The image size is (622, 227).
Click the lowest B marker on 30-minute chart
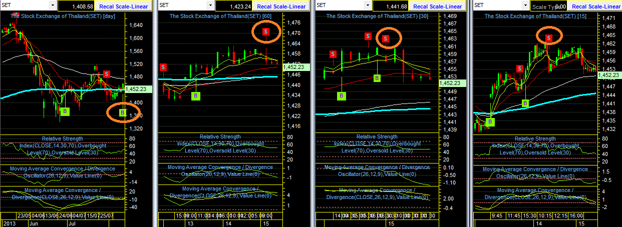click(x=342, y=95)
